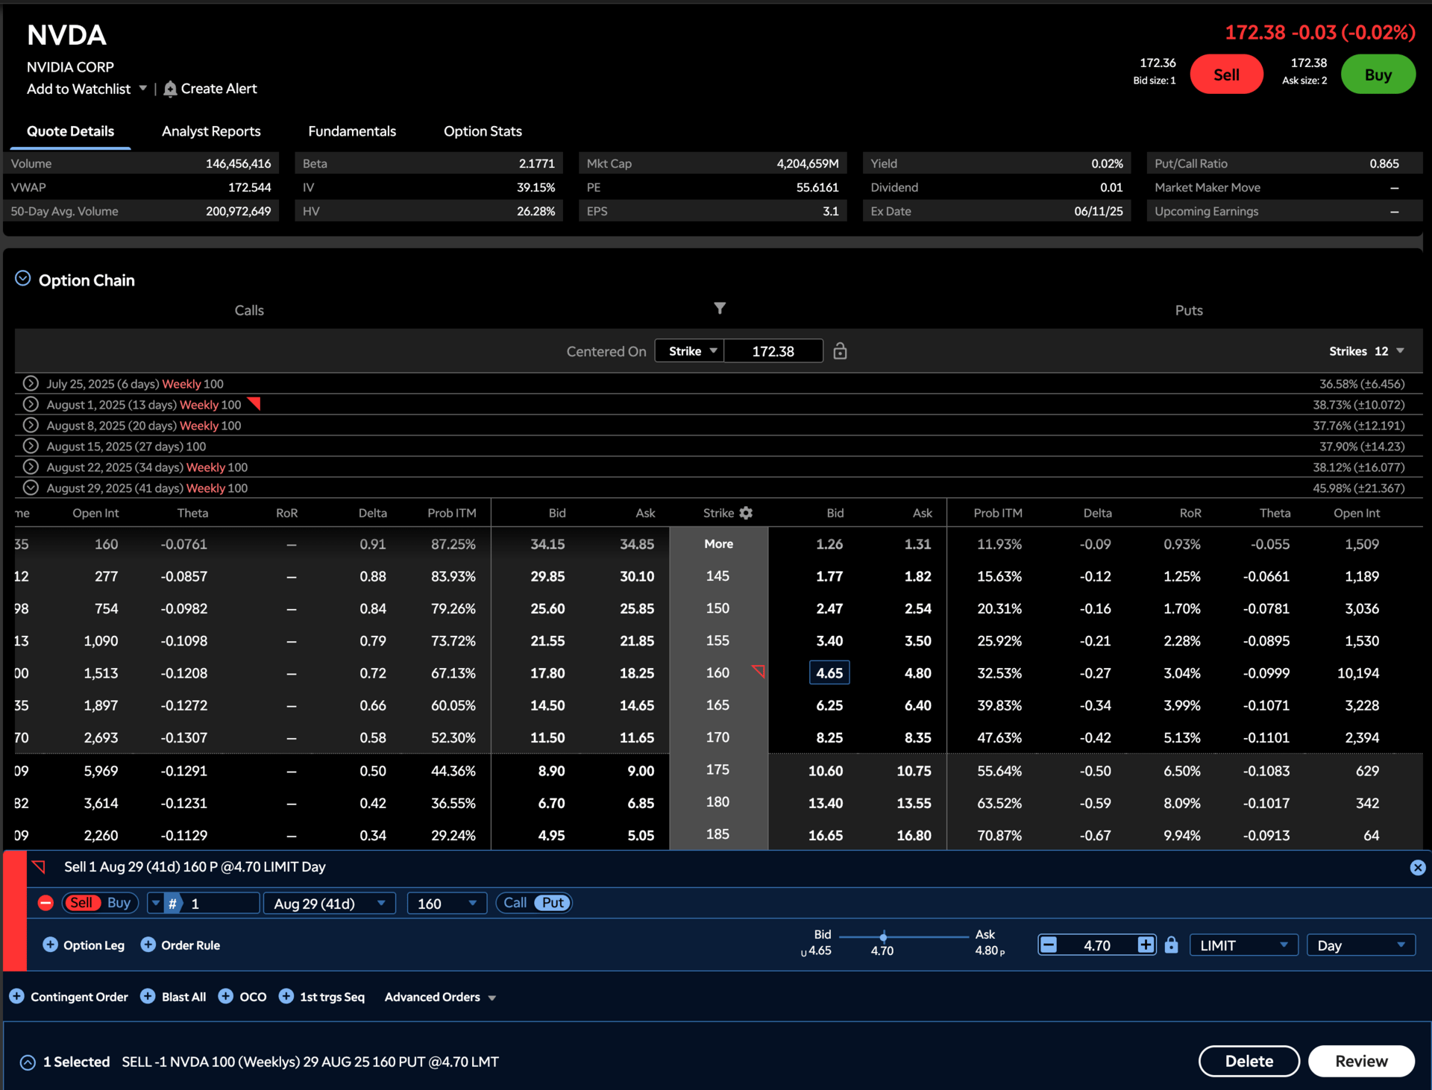
Task: Click the Puts header label
Action: click(1189, 310)
